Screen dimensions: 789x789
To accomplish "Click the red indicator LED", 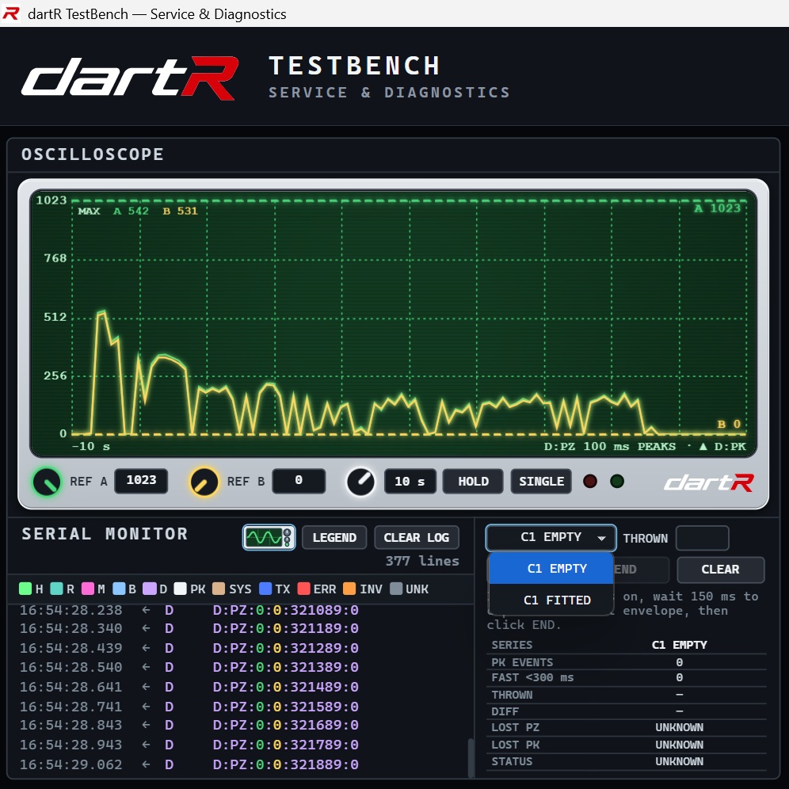I will (x=589, y=482).
